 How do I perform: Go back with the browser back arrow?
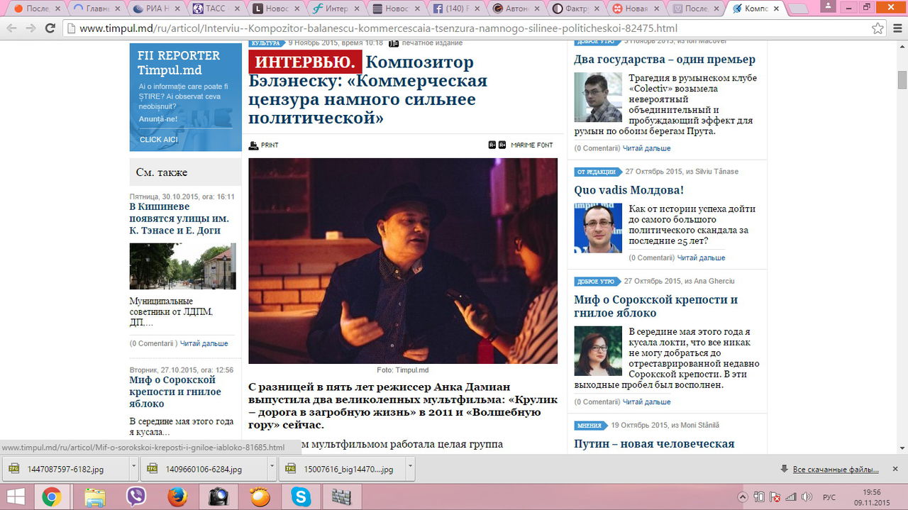click(x=11, y=28)
